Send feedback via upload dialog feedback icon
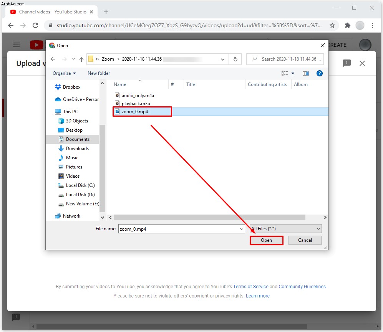This screenshot has width=383, height=332. tap(347, 63)
